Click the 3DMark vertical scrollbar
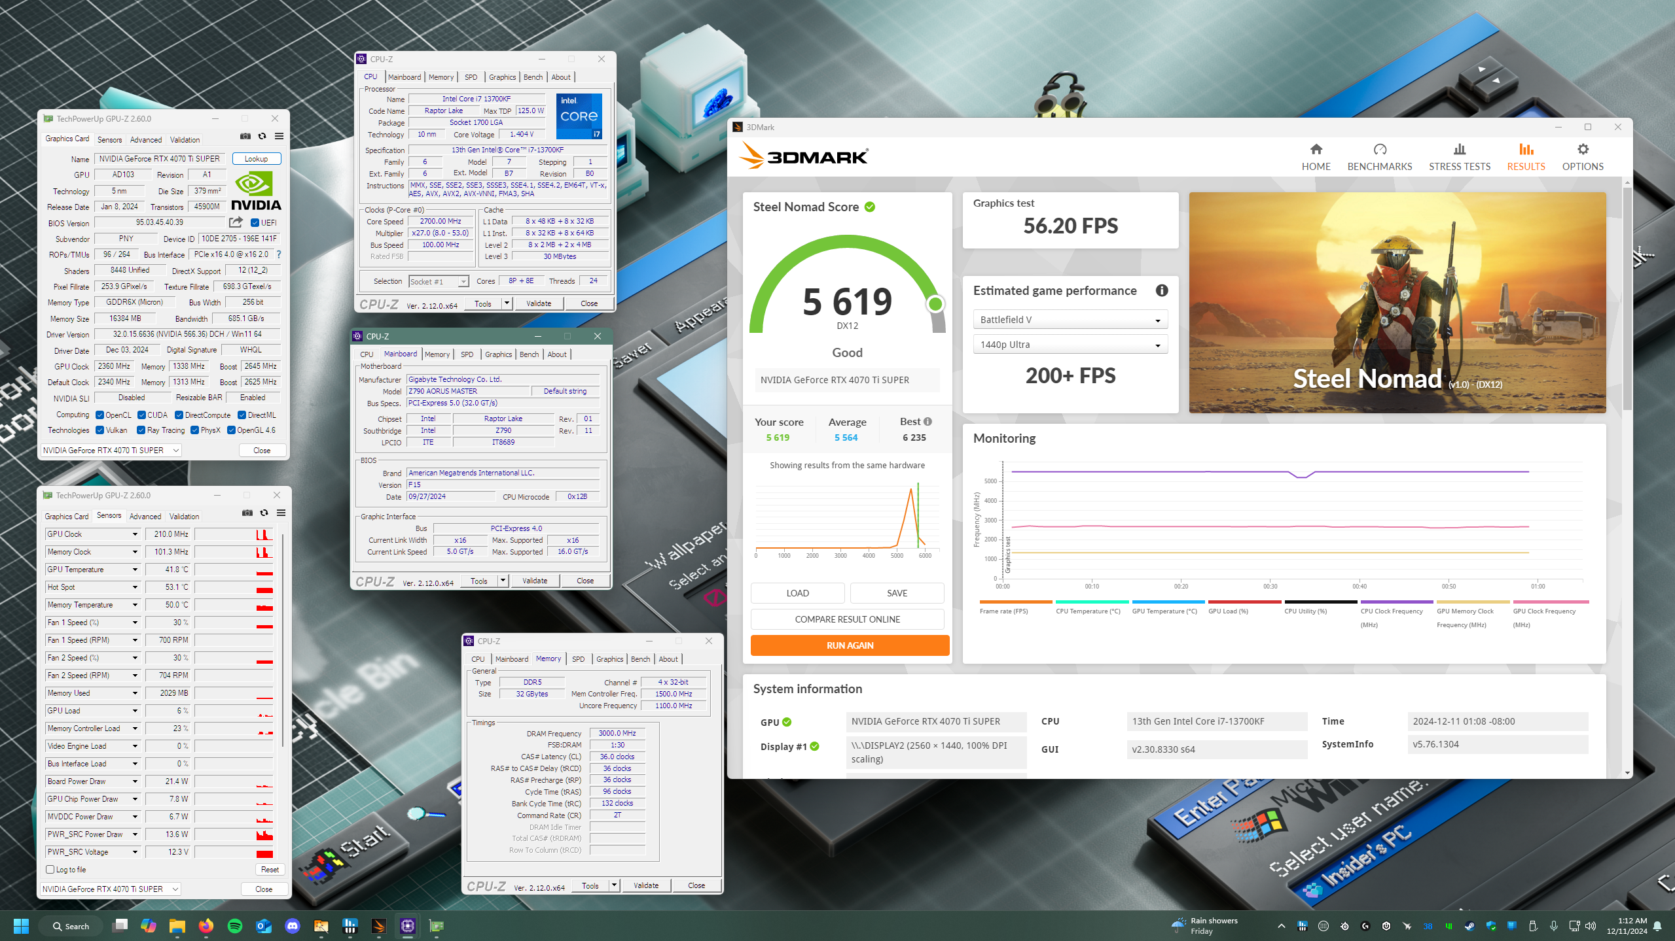Viewport: 1675px width, 941px height. [1627, 298]
